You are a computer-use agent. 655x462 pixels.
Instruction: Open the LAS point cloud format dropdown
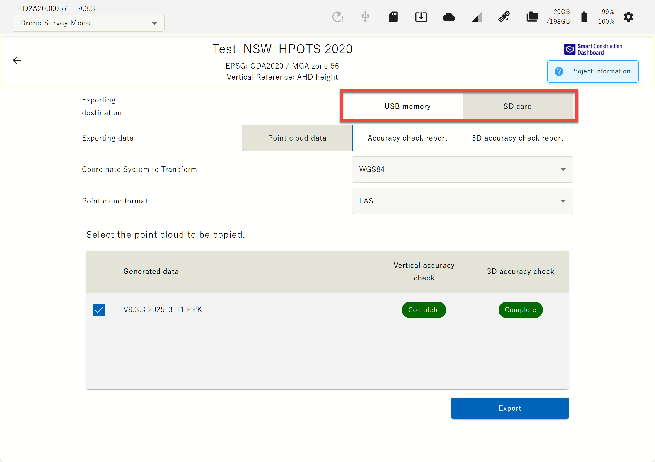pos(462,201)
